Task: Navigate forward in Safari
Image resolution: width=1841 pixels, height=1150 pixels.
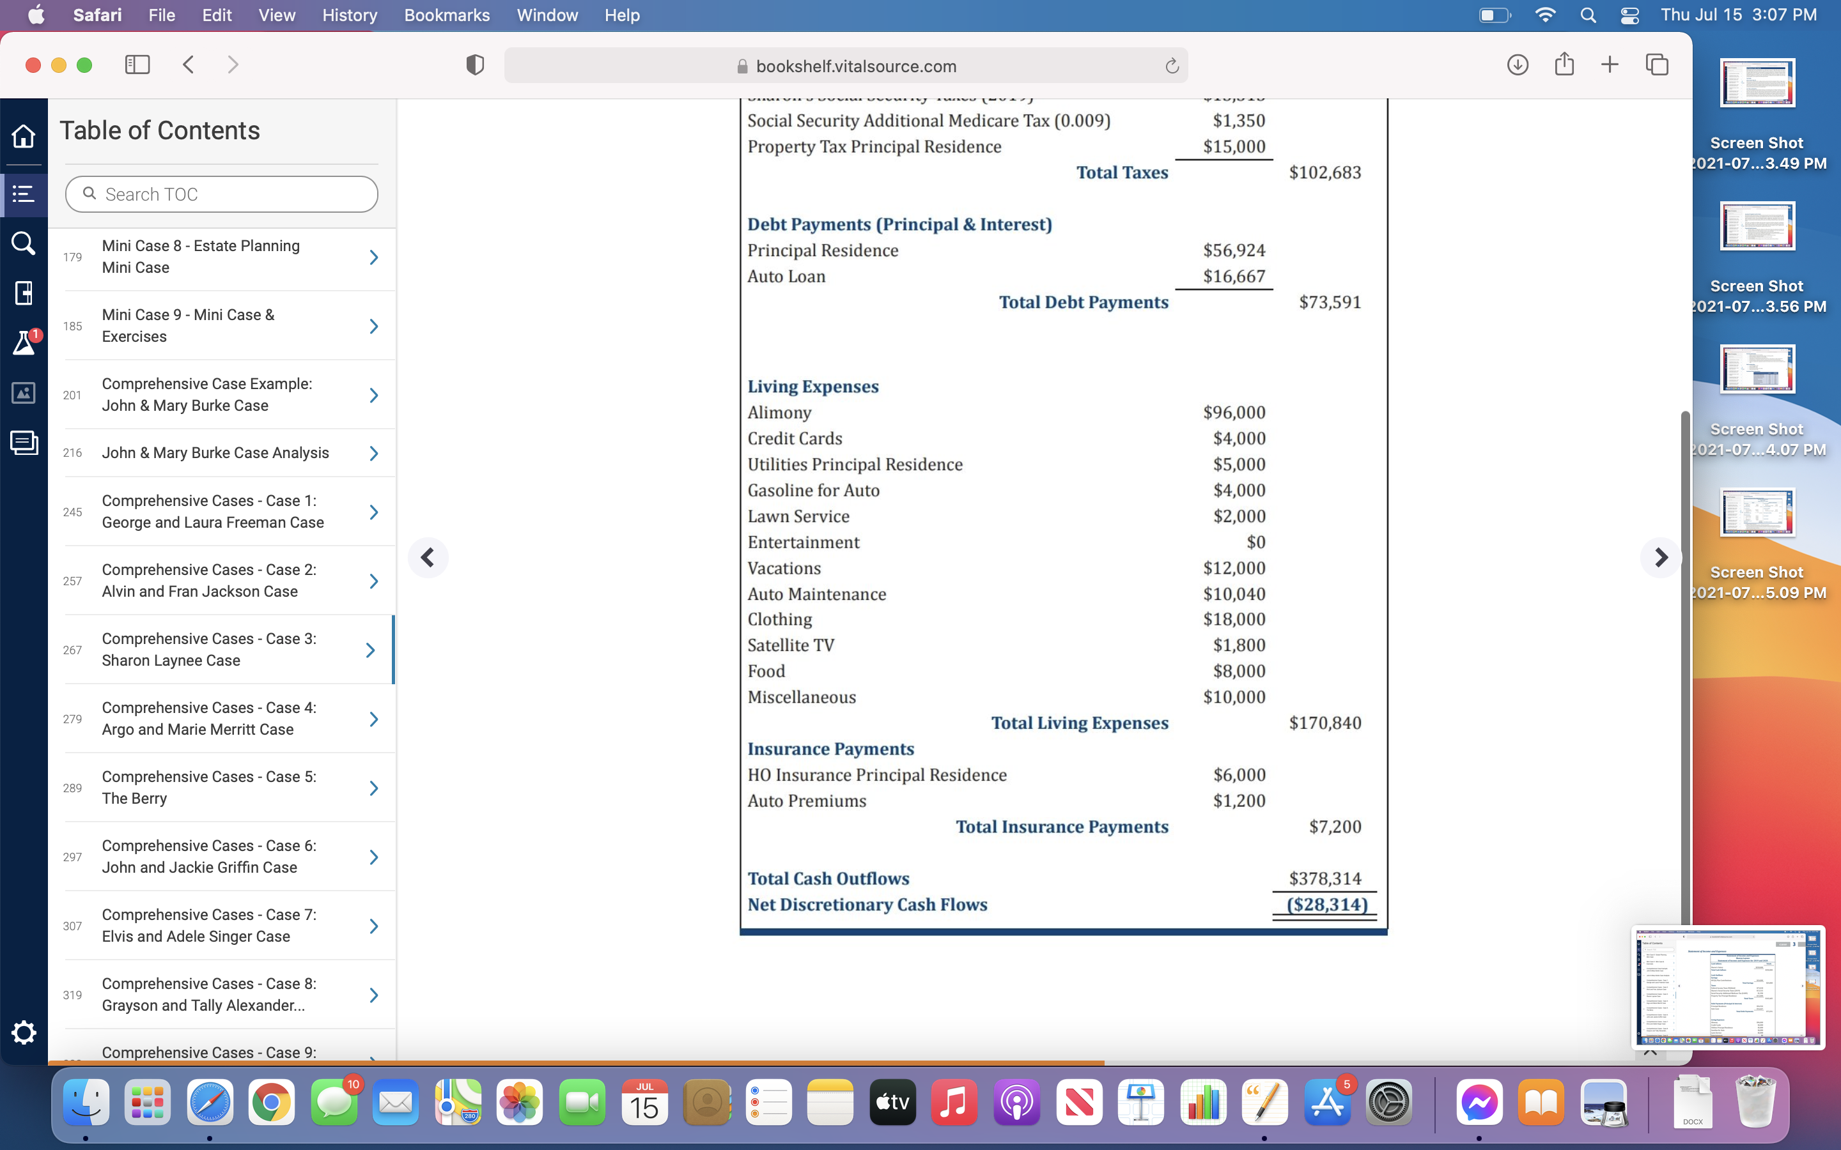Action: click(x=233, y=65)
